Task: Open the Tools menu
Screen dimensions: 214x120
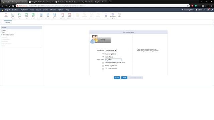Action: click(32, 10)
